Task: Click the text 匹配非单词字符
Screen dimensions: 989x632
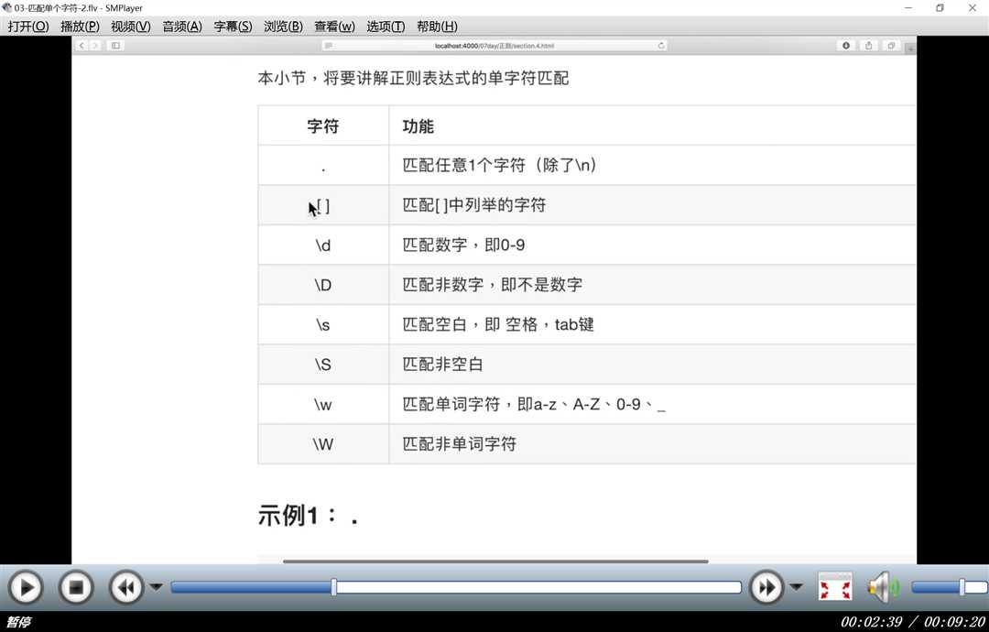Action: click(x=459, y=443)
